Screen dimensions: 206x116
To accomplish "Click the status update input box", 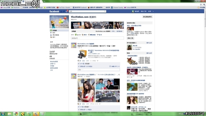I will point(97,38).
